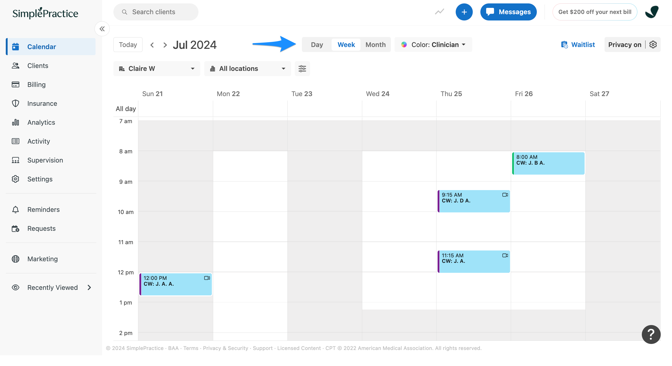Open the 8:00 AM CW: J. B A. appointment

click(548, 163)
